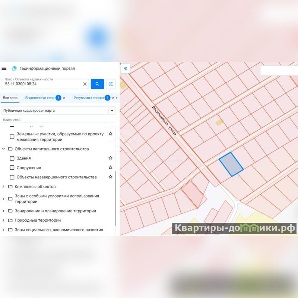Star the Здания layer as favorite
Viewport: 298px width, 298px height.
click(x=110, y=158)
